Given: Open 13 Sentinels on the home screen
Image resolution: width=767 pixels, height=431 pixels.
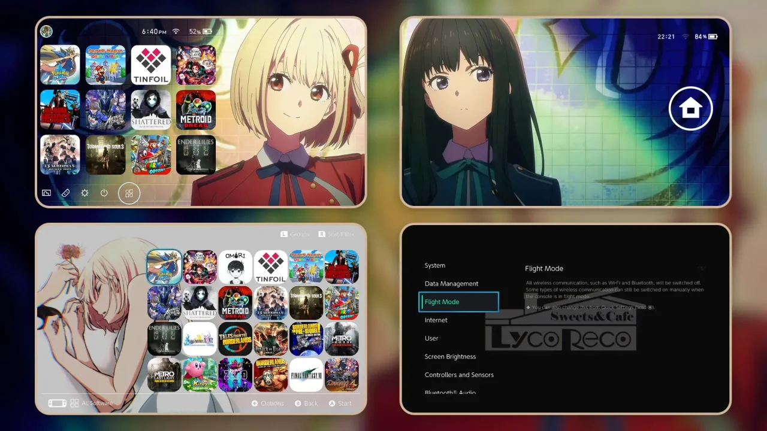Looking at the screenshot, I should click(x=60, y=154).
